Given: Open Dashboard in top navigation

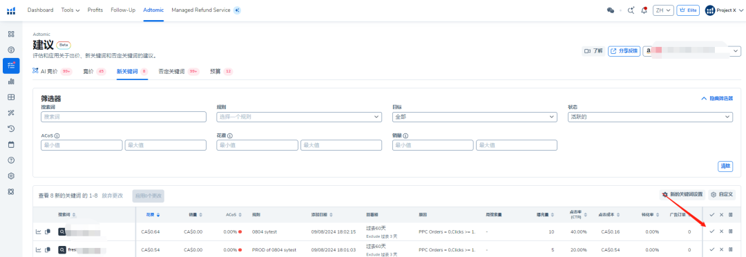Looking at the screenshot, I should pyautogui.click(x=41, y=10).
